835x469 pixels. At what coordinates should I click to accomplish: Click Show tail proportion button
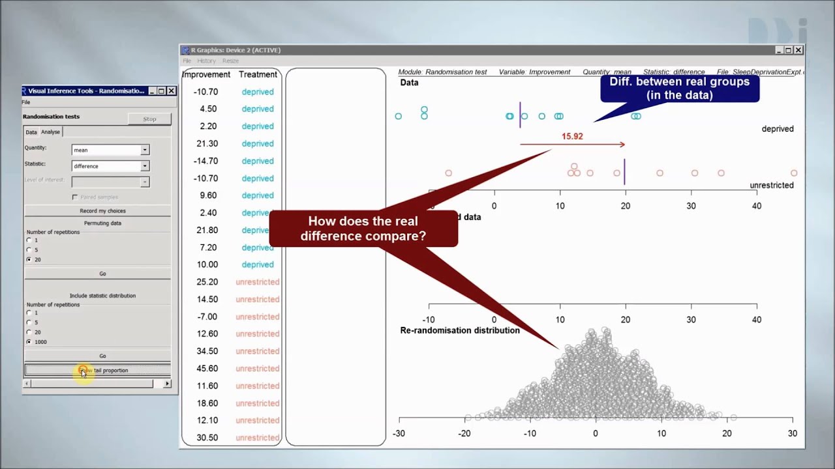tap(98, 370)
